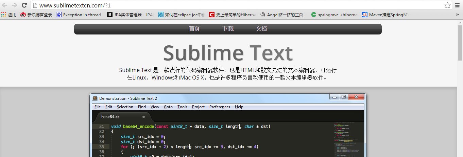This screenshot has height=157, width=463.
Task: Open the 如何在eclipse jee中 bookmark
Action: [181, 15]
